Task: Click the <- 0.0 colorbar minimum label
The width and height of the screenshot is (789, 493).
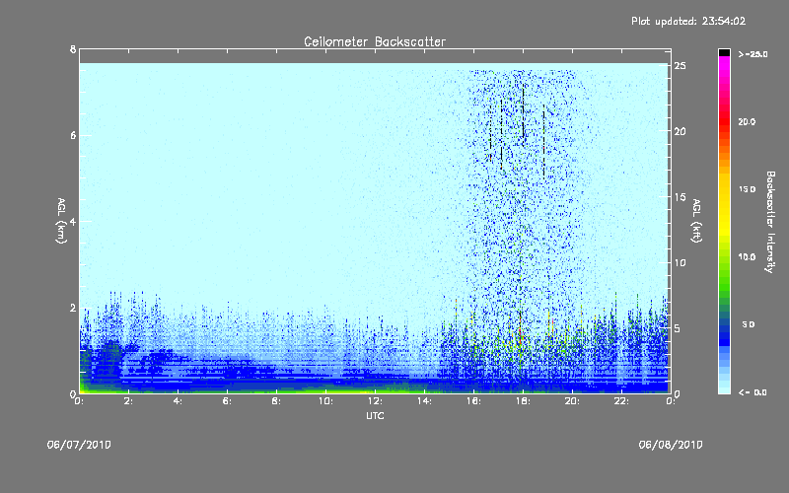Action: tap(753, 392)
